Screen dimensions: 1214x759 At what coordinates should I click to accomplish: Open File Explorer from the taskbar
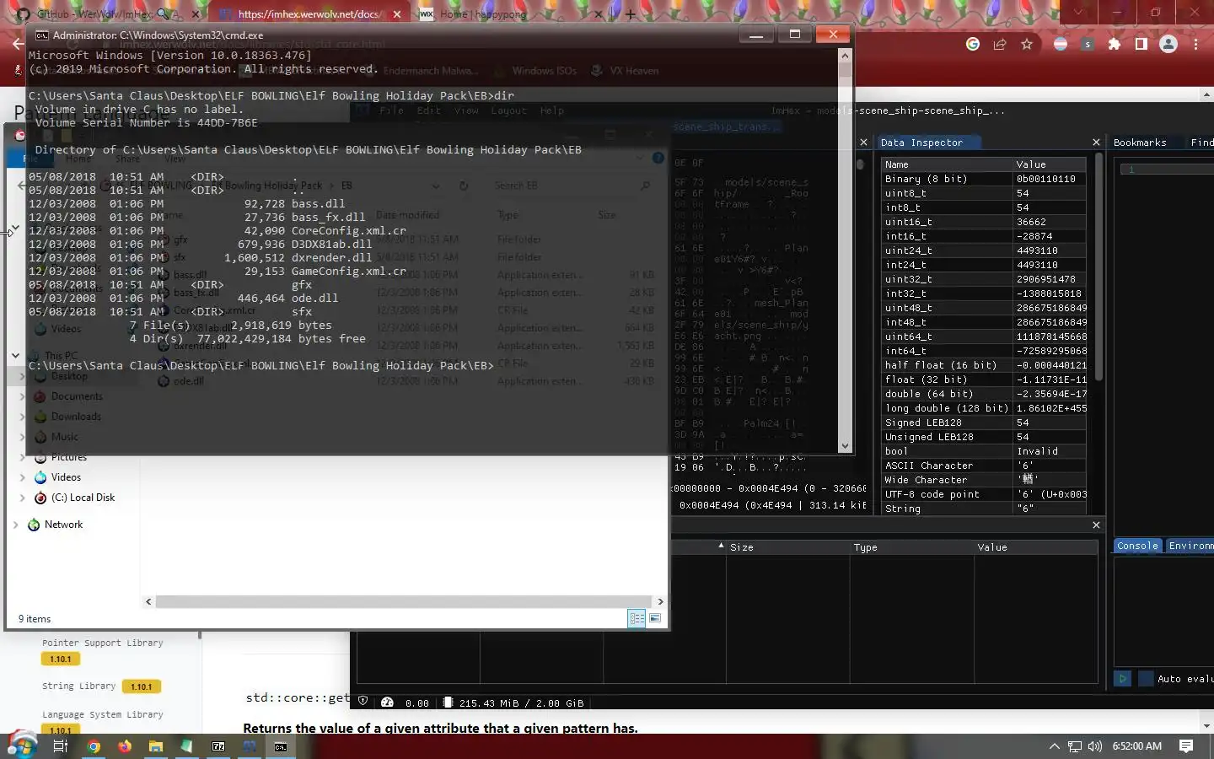[x=156, y=746]
